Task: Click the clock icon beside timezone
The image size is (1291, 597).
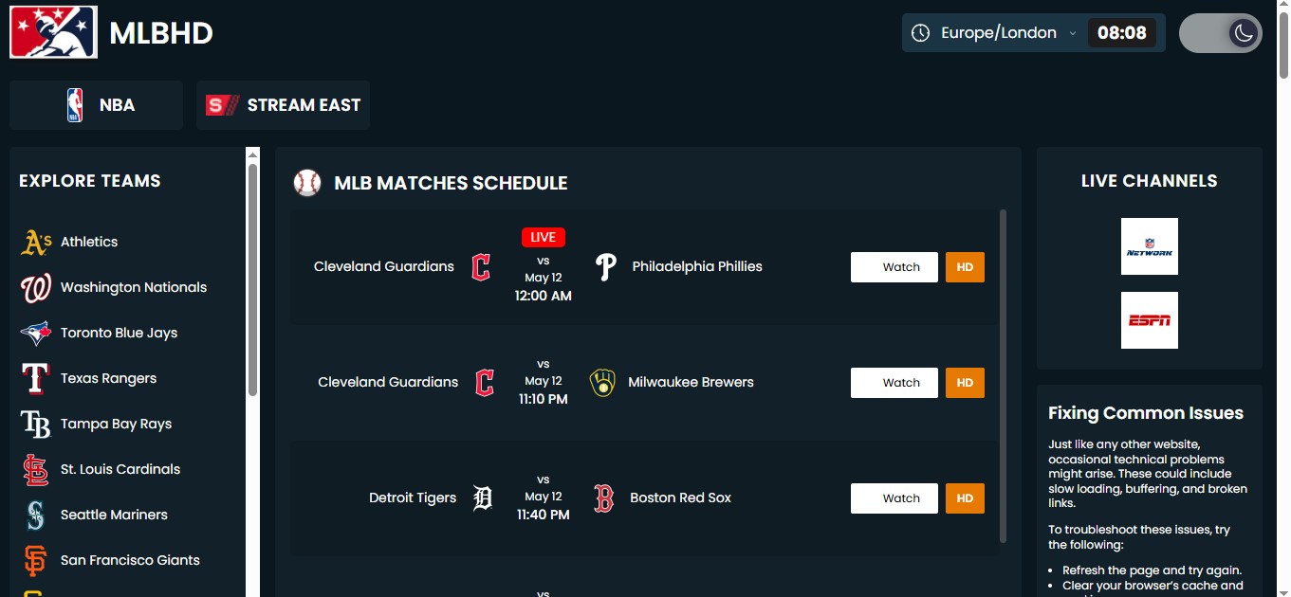Action: coord(920,33)
